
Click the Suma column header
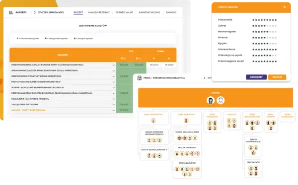(160, 51)
